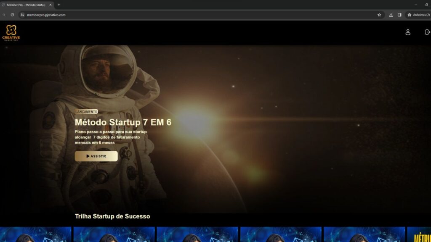The height and width of the screenshot is (242, 431).
Task: Open the Anônimas incognito profile menu
Action: tap(418, 15)
